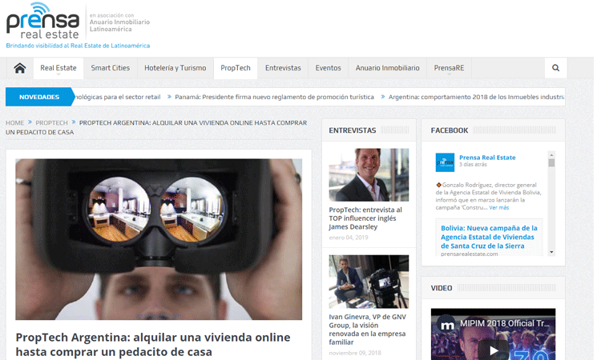
Task: Open James Dearsley interview thumbnail
Action: (369, 174)
